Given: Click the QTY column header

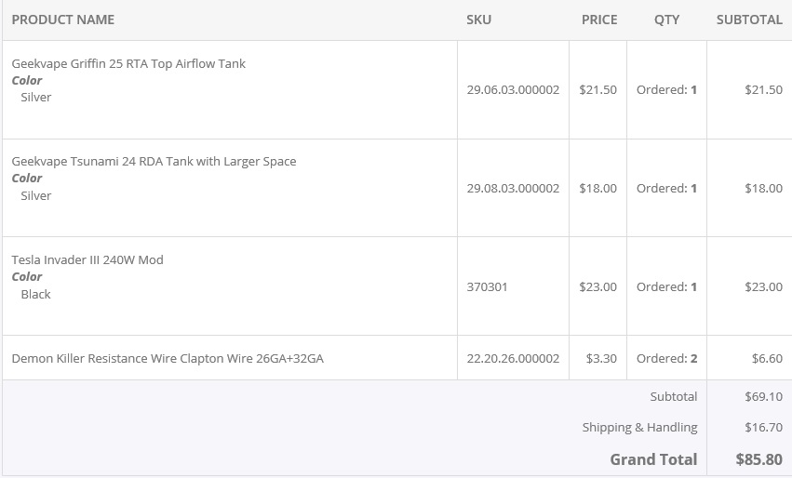Looking at the screenshot, I should tap(666, 20).
